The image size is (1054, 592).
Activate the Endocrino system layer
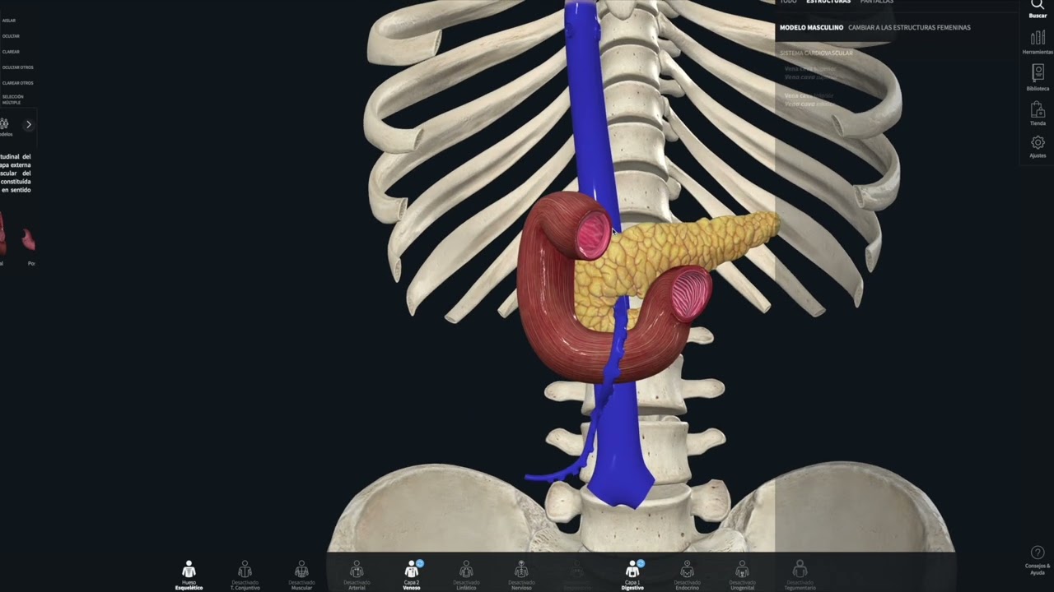tap(687, 575)
